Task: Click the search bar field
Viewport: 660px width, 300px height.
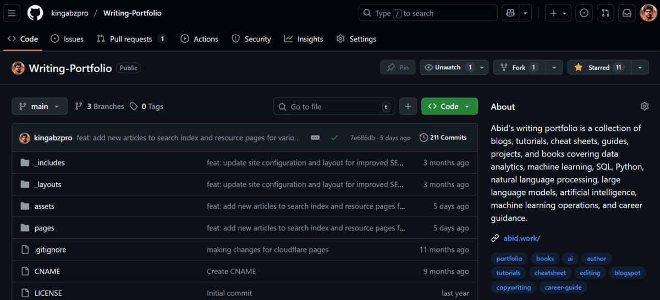Action: [428, 13]
